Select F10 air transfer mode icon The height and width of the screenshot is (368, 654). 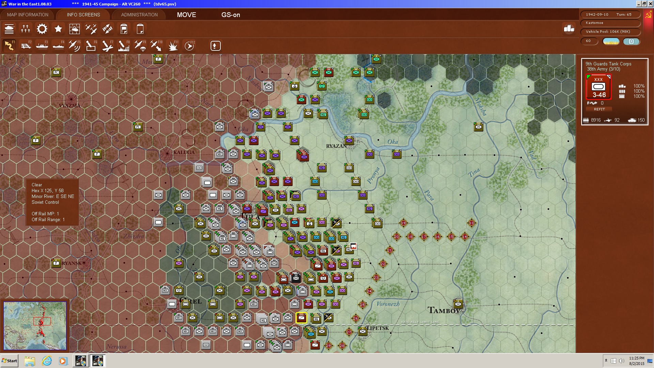[156, 46]
